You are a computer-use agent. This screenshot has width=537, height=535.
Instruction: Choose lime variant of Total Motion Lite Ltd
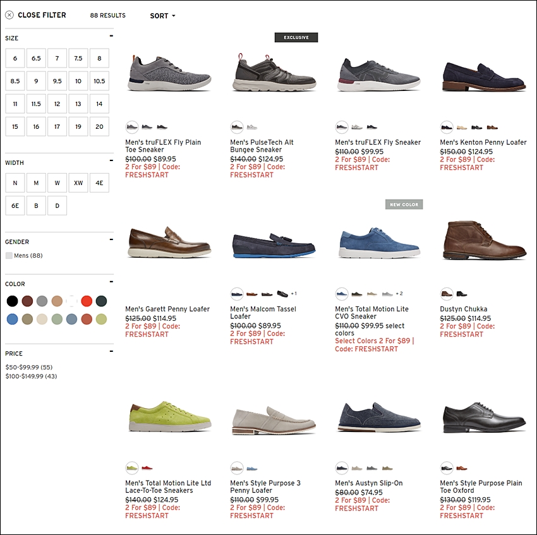(132, 468)
